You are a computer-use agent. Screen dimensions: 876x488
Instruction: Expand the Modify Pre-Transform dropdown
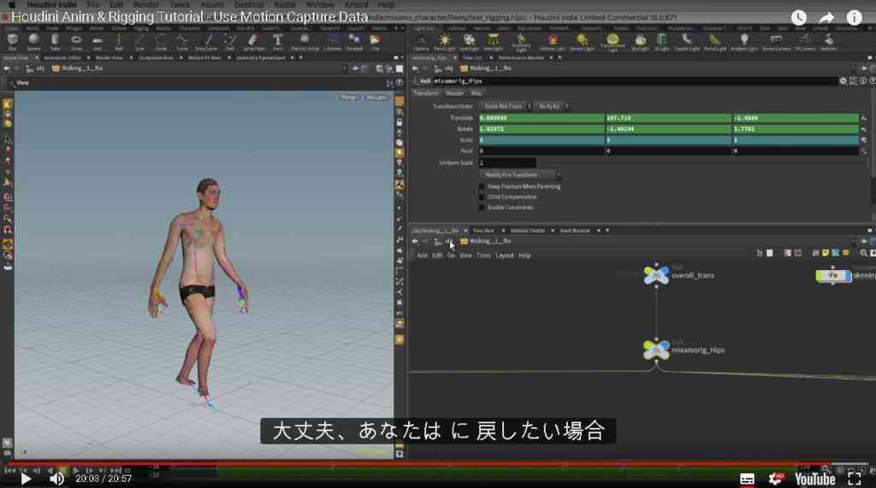[520, 174]
